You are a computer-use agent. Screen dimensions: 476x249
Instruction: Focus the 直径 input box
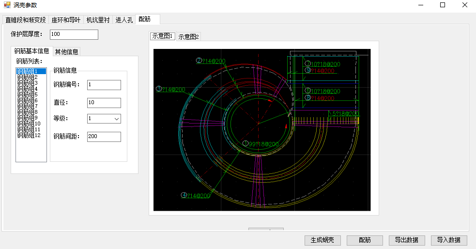click(104, 103)
